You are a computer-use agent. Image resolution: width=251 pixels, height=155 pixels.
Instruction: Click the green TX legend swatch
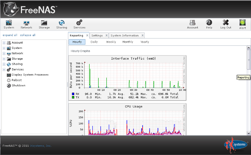73,97
